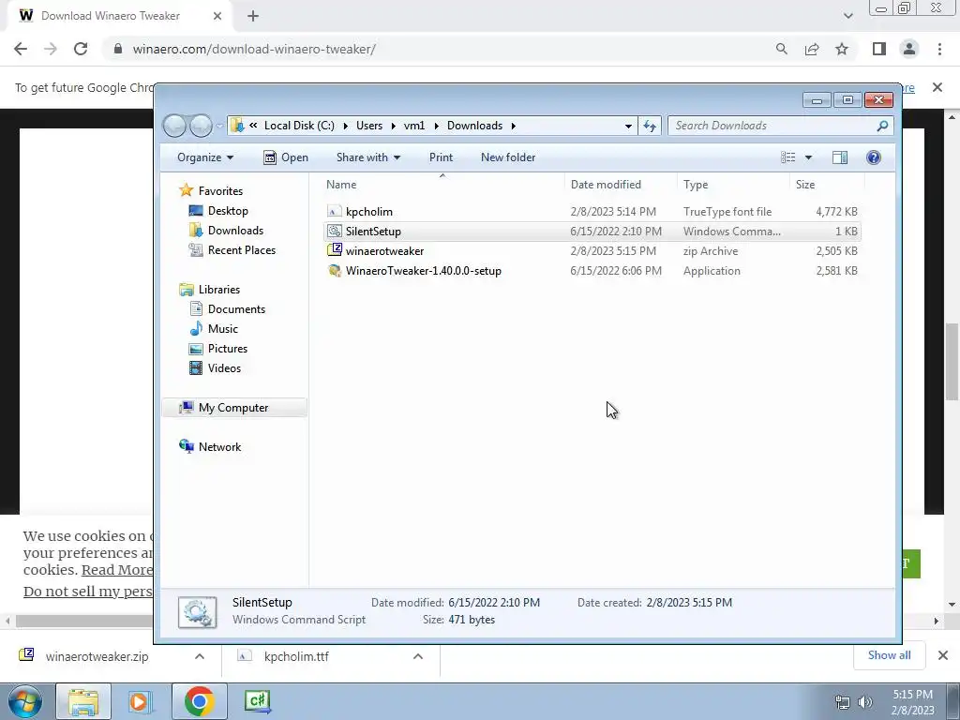
Task: Select Network in the navigation pane
Action: pos(219,447)
